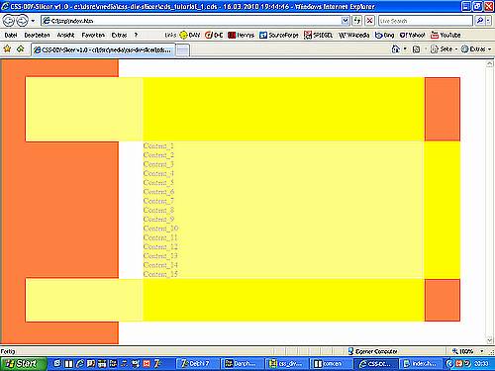Switch to the Delphi 7 taskbar button

pyautogui.click(x=198, y=363)
